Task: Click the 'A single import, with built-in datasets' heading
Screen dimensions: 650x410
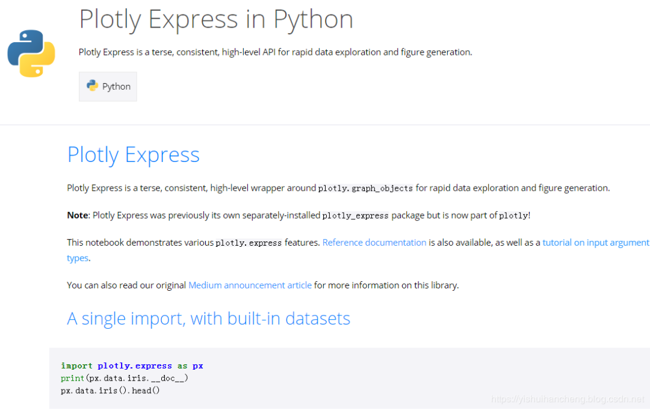Action: [x=209, y=318]
